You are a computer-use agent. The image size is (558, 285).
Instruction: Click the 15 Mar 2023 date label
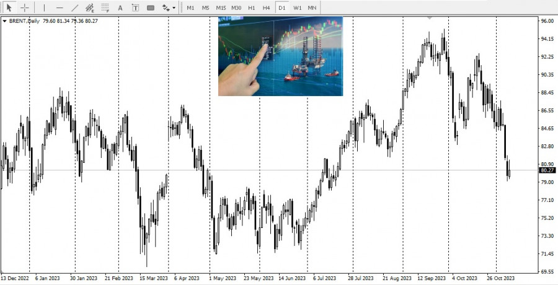click(154, 278)
